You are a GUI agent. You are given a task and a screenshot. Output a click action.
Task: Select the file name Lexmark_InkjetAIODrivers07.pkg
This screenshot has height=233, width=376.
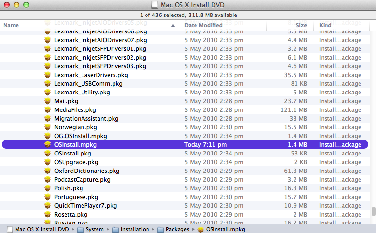(x=100, y=40)
